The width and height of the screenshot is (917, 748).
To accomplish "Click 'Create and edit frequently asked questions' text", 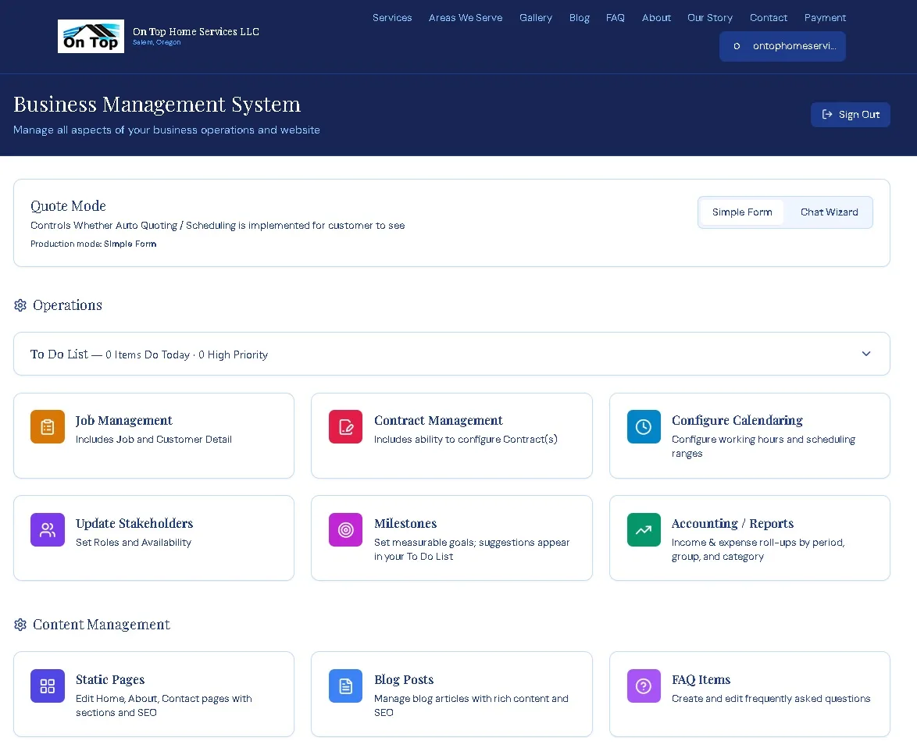I will pos(771,698).
